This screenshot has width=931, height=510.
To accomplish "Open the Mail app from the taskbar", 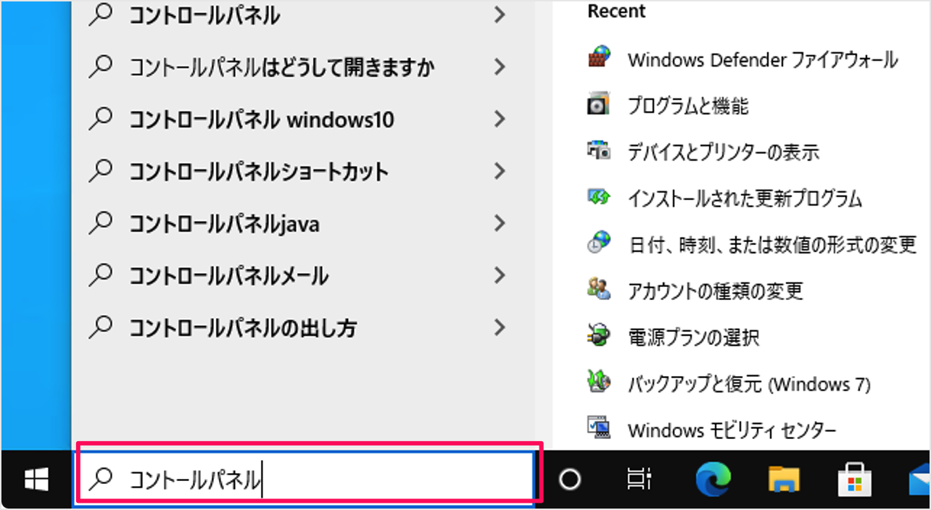I will 919,480.
